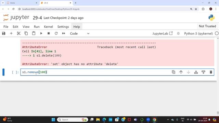Close the 29-4 browser tab
The width and height of the screenshot is (219, 123).
point(70,3)
